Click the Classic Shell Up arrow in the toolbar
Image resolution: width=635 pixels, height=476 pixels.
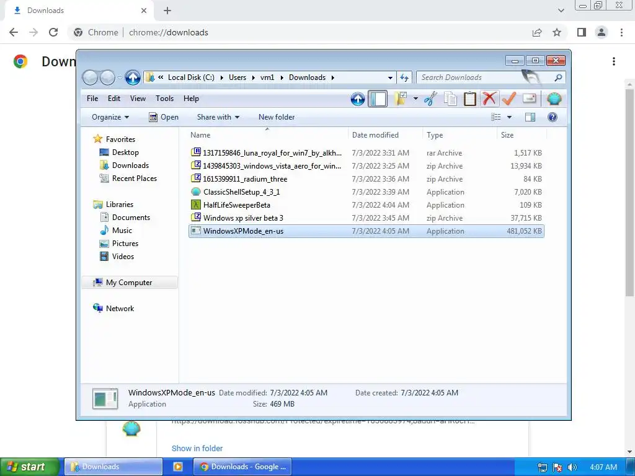click(x=358, y=99)
